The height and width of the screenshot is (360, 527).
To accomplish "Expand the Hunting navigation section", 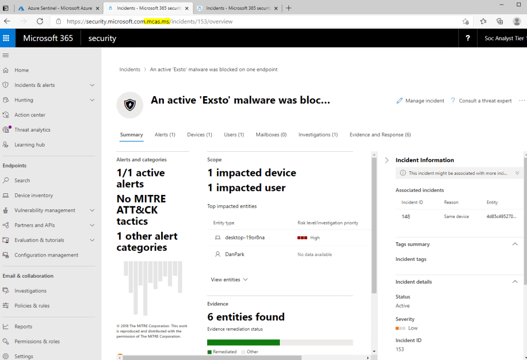I will [92, 100].
